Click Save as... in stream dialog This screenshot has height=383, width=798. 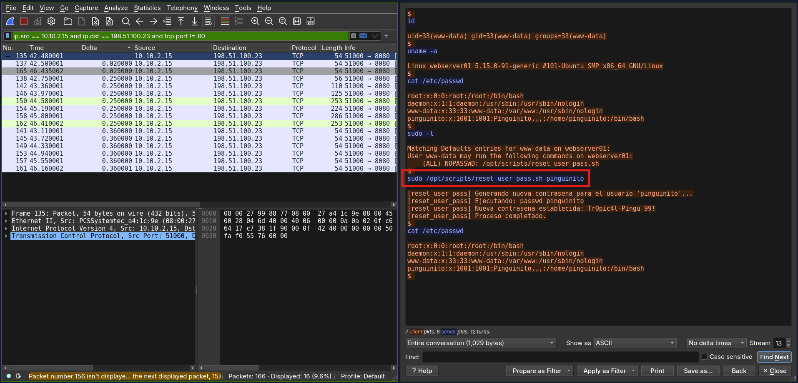[x=698, y=371]
